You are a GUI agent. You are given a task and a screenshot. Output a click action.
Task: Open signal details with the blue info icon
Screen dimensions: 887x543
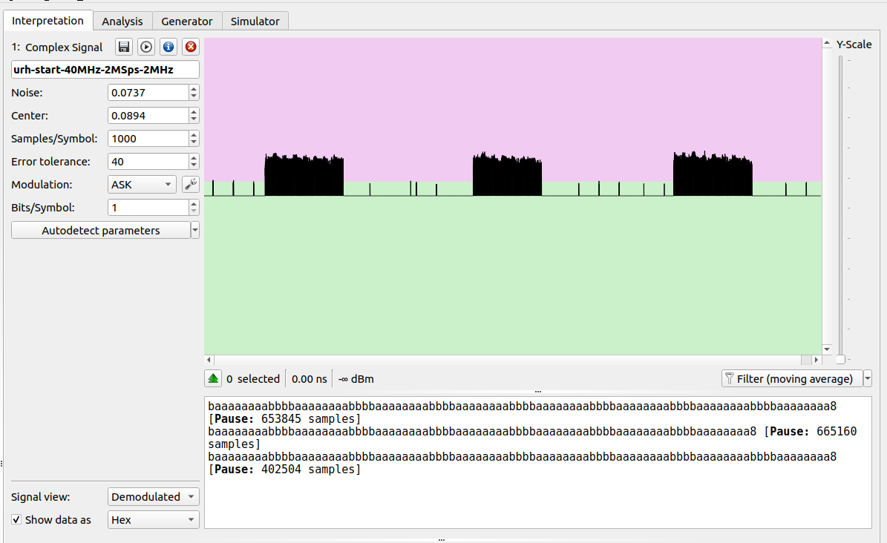click(x=168, y=47)
